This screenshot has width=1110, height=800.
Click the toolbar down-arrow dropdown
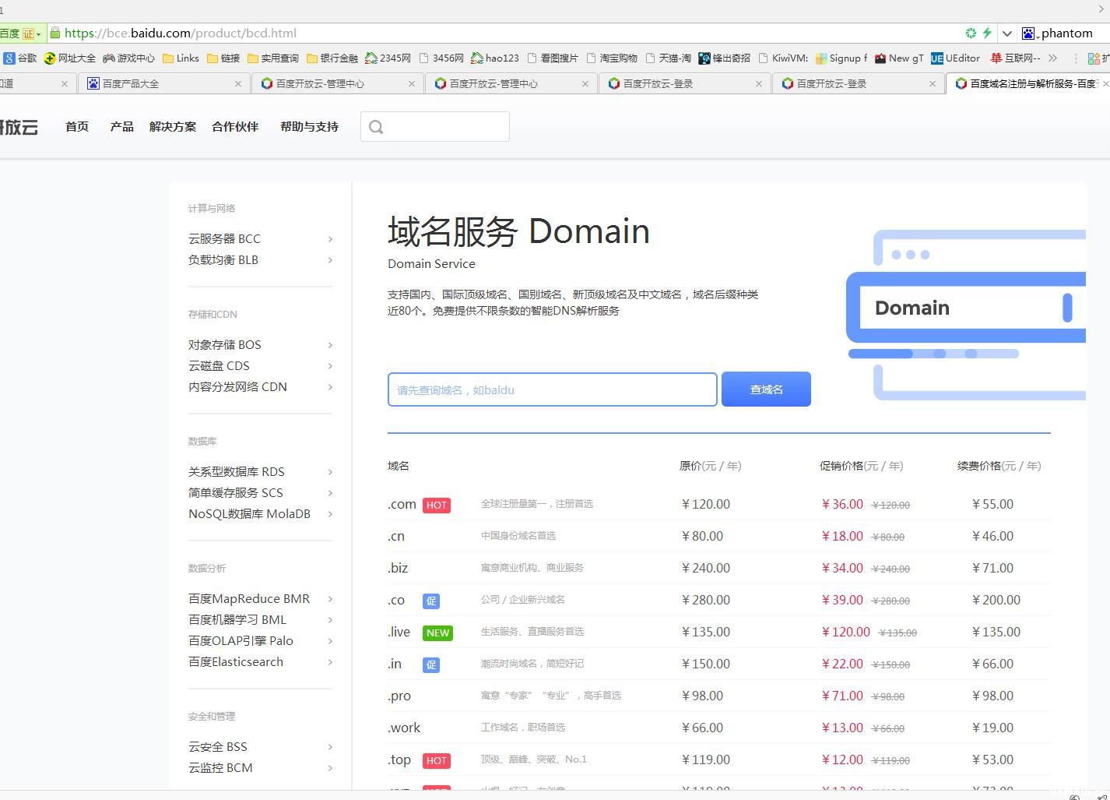pos(1006,33)
